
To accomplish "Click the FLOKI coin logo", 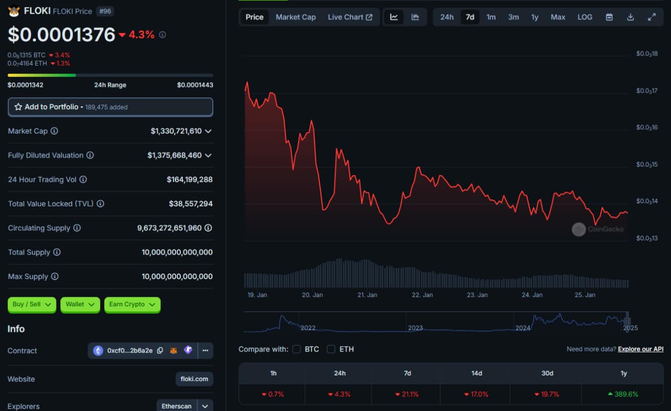I will [14, 11].
